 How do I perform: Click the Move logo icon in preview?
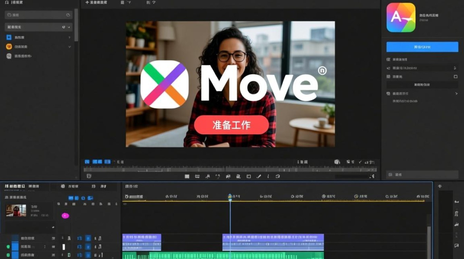tap(165, 85)
